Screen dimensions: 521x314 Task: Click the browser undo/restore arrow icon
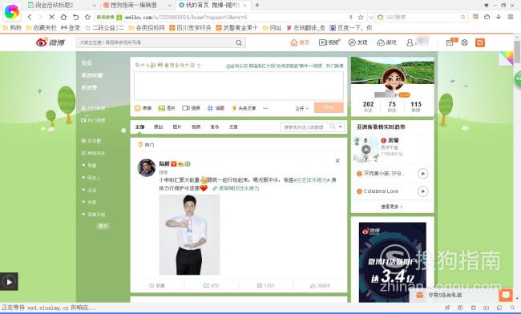[x=76, y=17]
